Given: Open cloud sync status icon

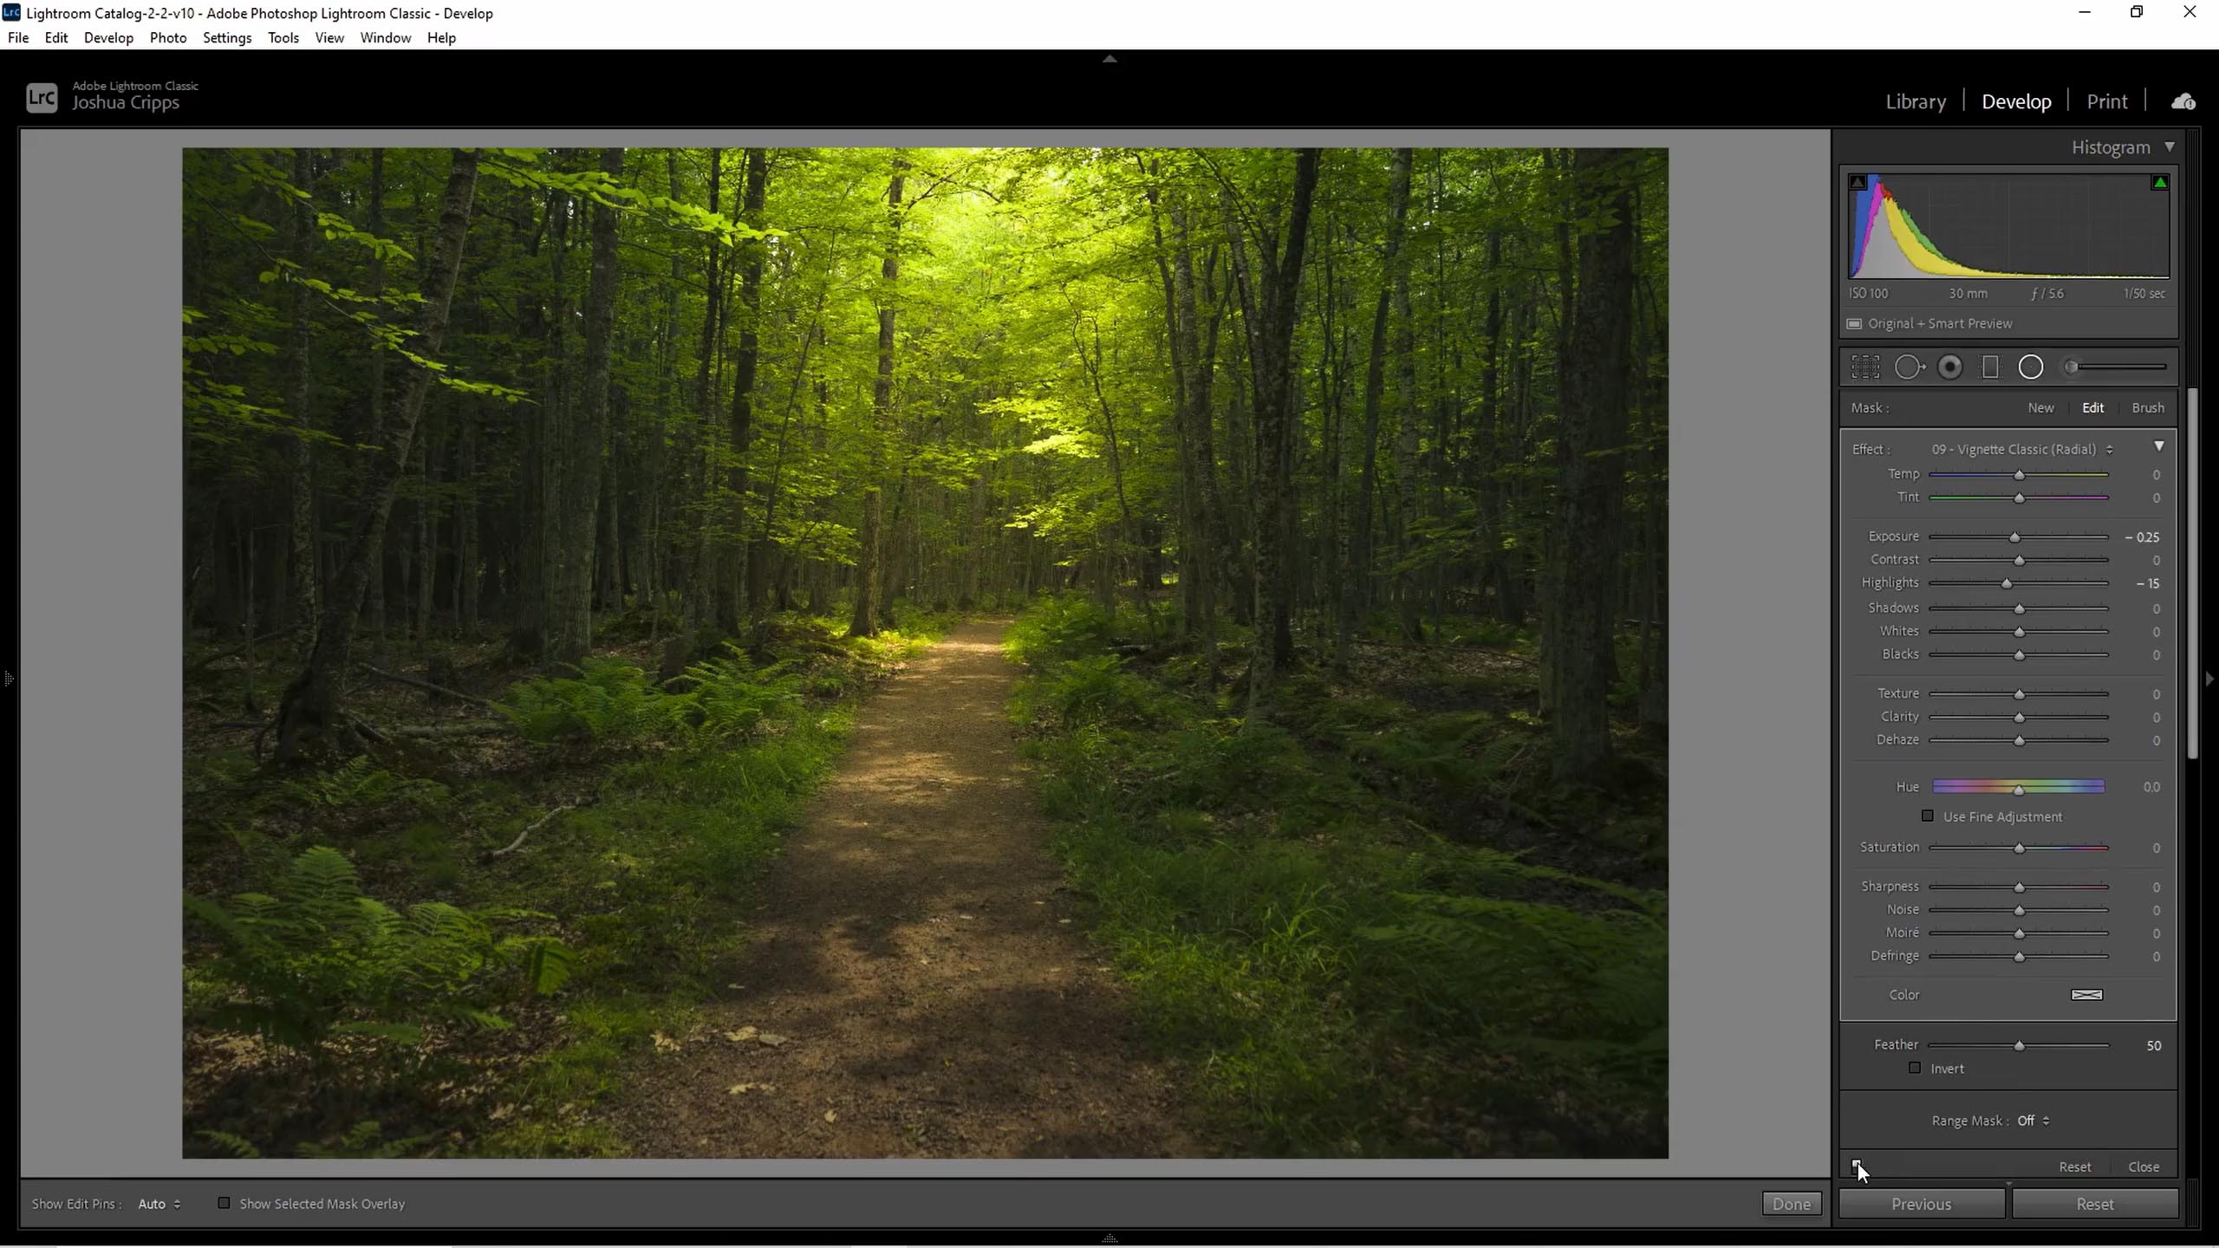Looking at the screenshot, I should pyautogui.click(x=2183, y=102).
